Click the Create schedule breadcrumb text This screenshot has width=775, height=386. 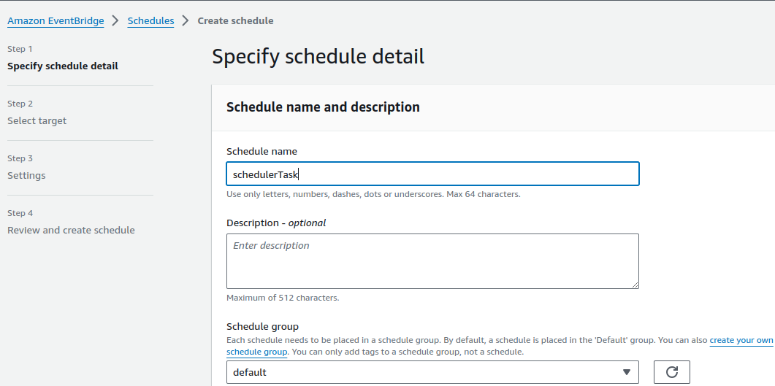tap(235, 20)
